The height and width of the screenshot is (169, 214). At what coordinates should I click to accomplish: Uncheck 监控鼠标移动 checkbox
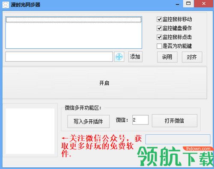click(x=159, y=19)
